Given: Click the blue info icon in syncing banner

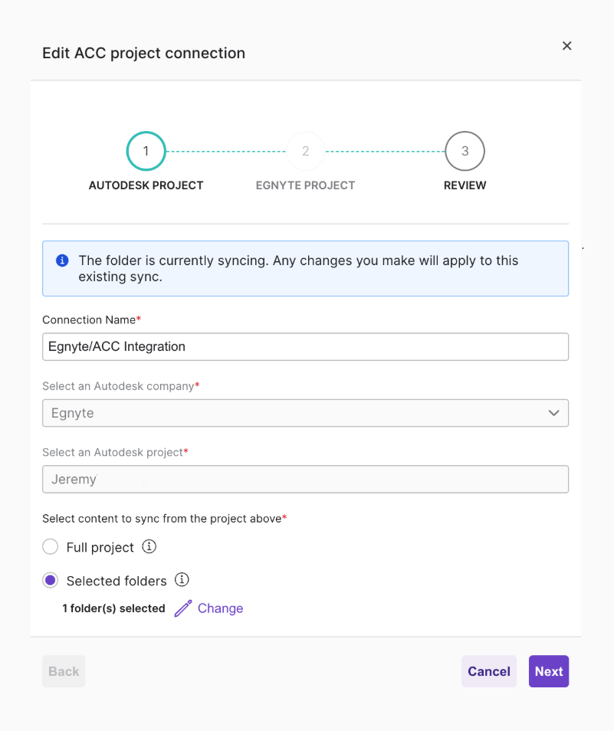Looking at the screenshot, I should [63, 261].
